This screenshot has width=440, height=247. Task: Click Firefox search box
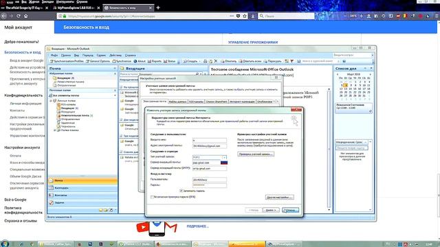tap(286, 16)
